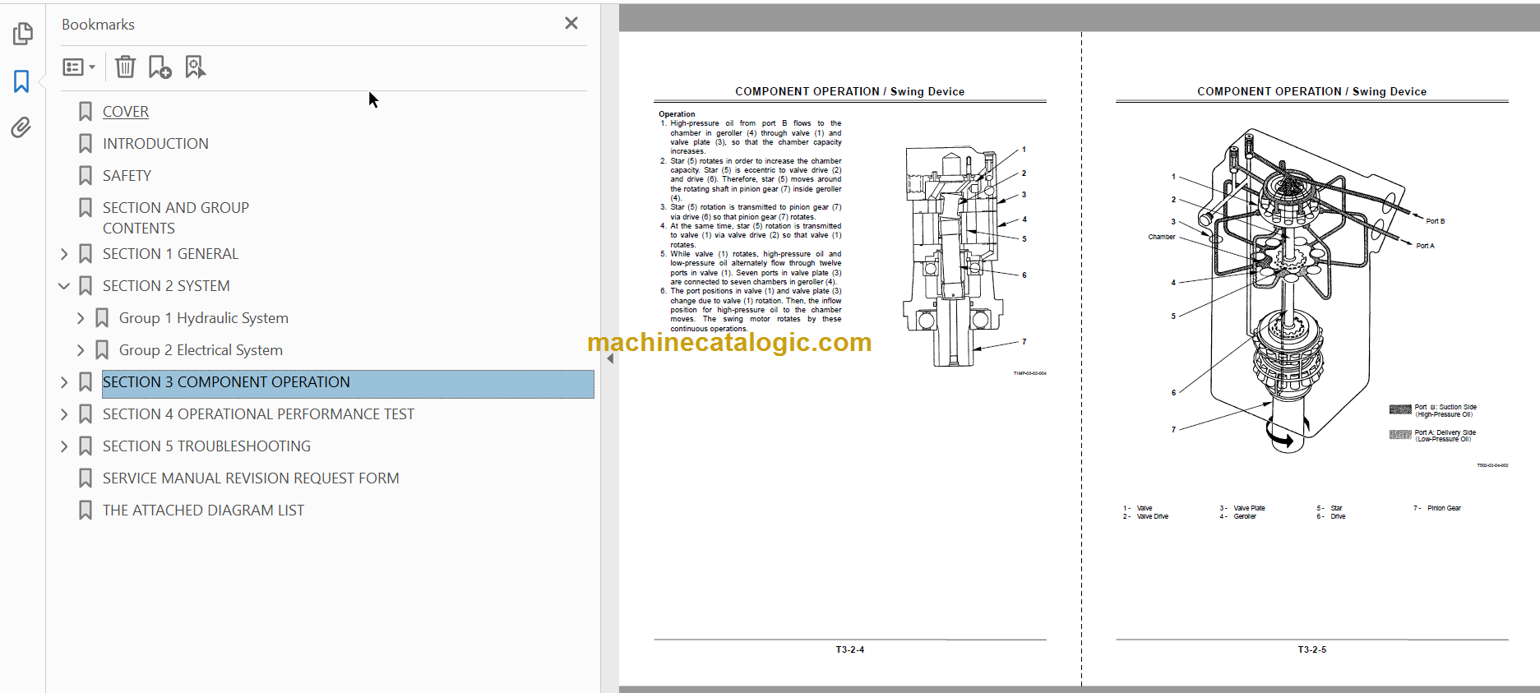Open the Attachments paperclip panel

pyautogui.click(x=21, y=127)
